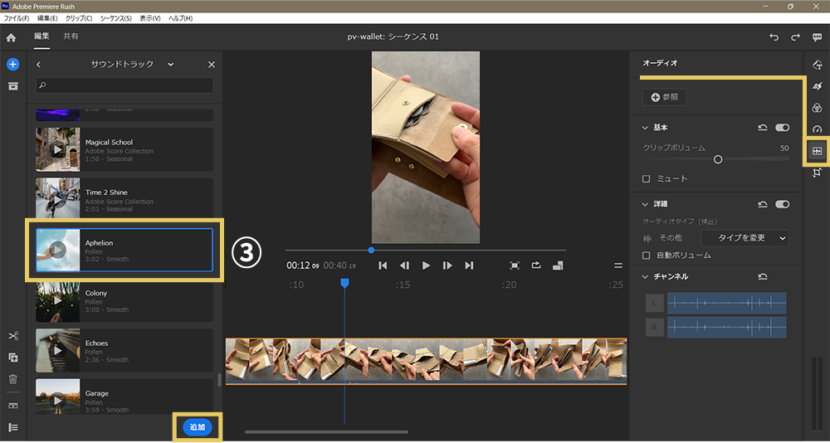Open the feedback speech bubble icon
Image resolution: width=830 pixels, height=443 pixels.
coord(817,37)
